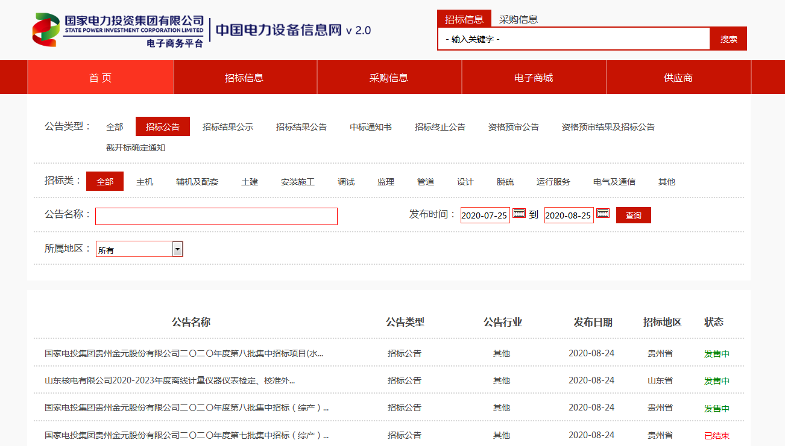The image size is (785, 446).
Task: Select 运行服务 bidding category
Action: (x=553, y=182)
